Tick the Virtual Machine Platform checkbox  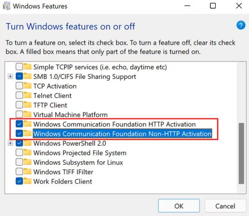(19, 114)
